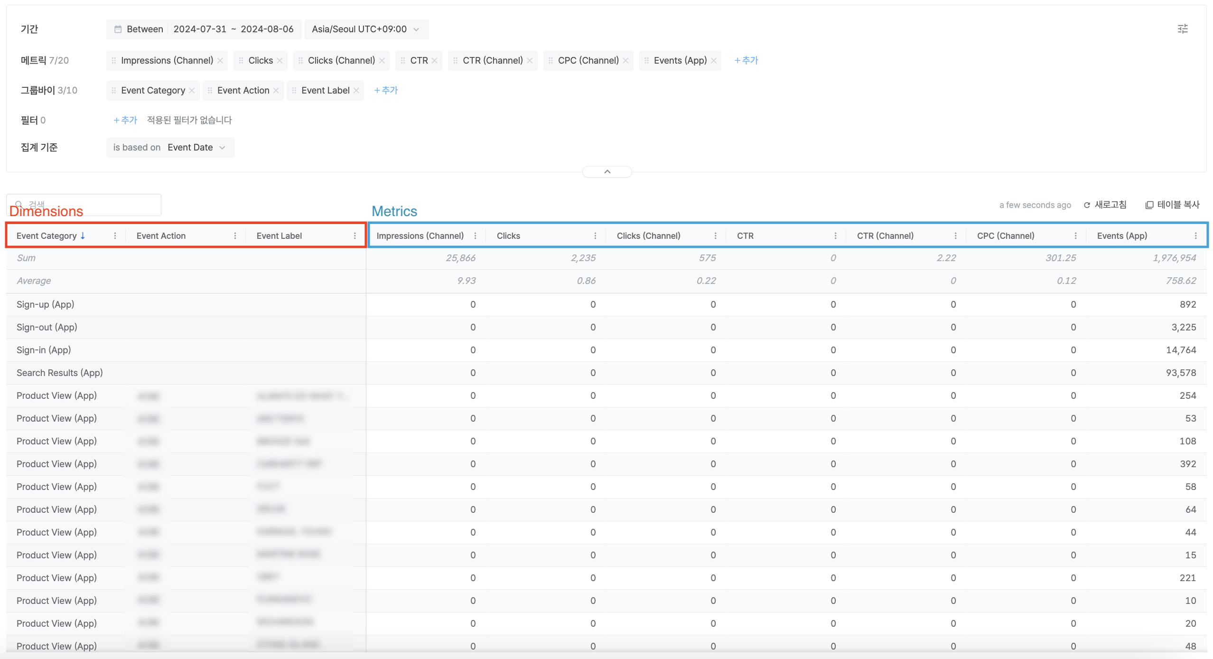Click the Sum CPC (Channel) value 301.25
The width and height of the screenshot is (1213, 659).
pyautogui.click(x=1061, y=258)
